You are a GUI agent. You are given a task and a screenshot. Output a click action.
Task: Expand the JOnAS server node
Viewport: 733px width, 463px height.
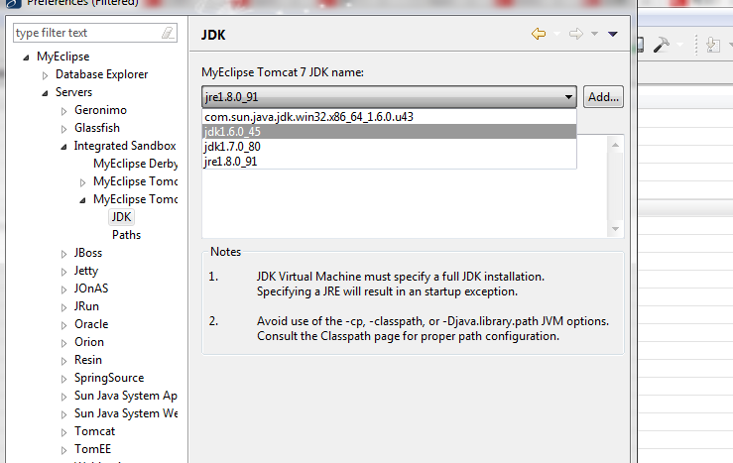click(x=64, y=289)
